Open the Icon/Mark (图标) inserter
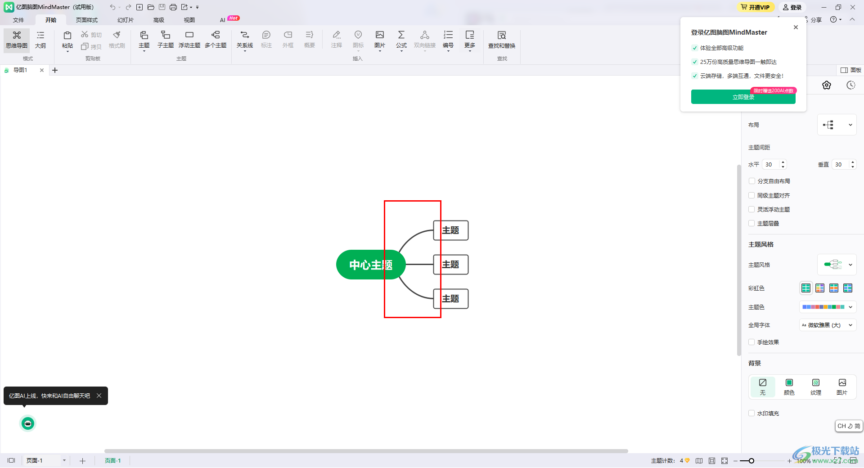This screenshot has width=864, height=468. [358, 40]
